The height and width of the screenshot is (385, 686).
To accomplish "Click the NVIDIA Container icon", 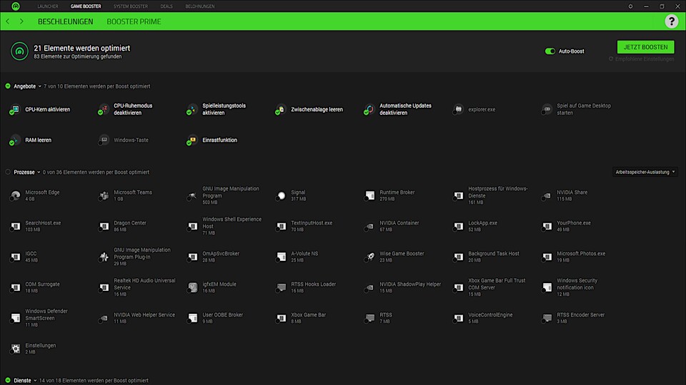I will [x=369, y=226].
